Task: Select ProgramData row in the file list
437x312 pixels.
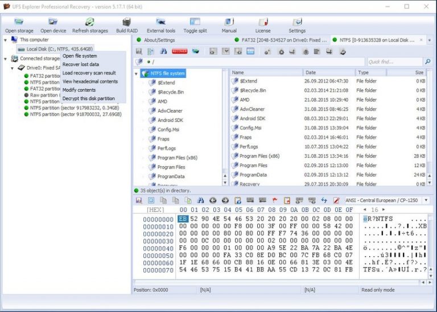Action: [328, 175]
